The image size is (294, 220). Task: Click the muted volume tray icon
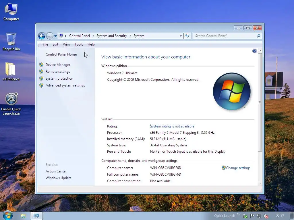[266, 216]
